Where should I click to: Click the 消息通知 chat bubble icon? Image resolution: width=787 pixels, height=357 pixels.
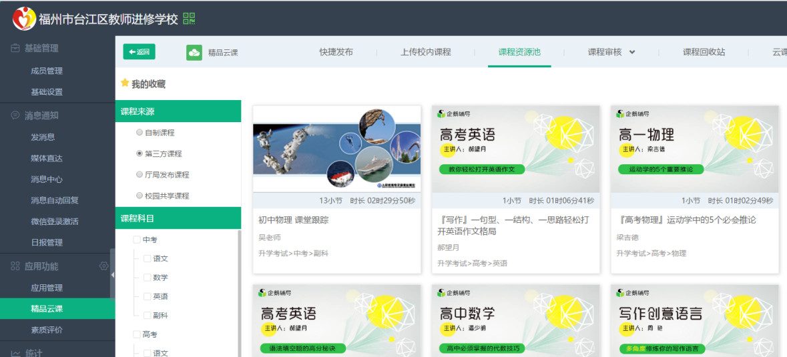click(15, 115)
